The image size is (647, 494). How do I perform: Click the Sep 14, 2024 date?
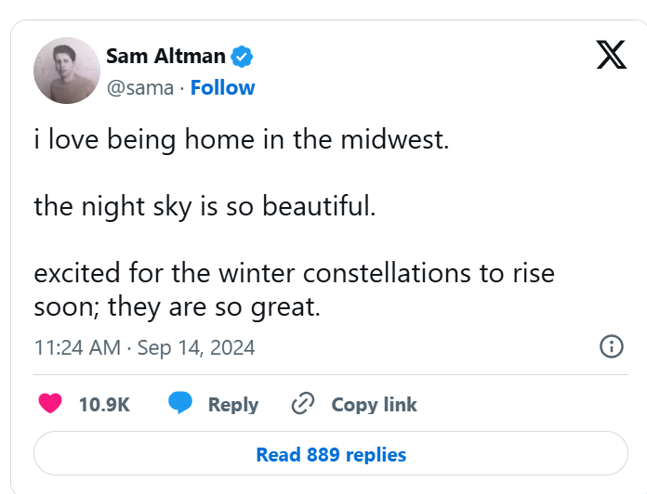coord(196,348)
